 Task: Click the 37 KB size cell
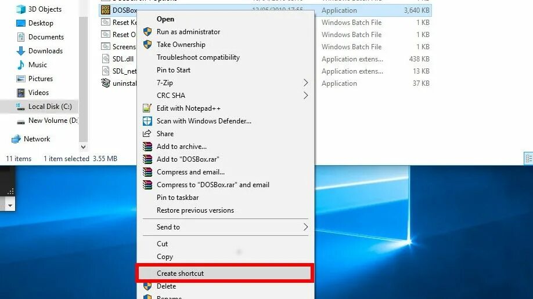(421, 83)
